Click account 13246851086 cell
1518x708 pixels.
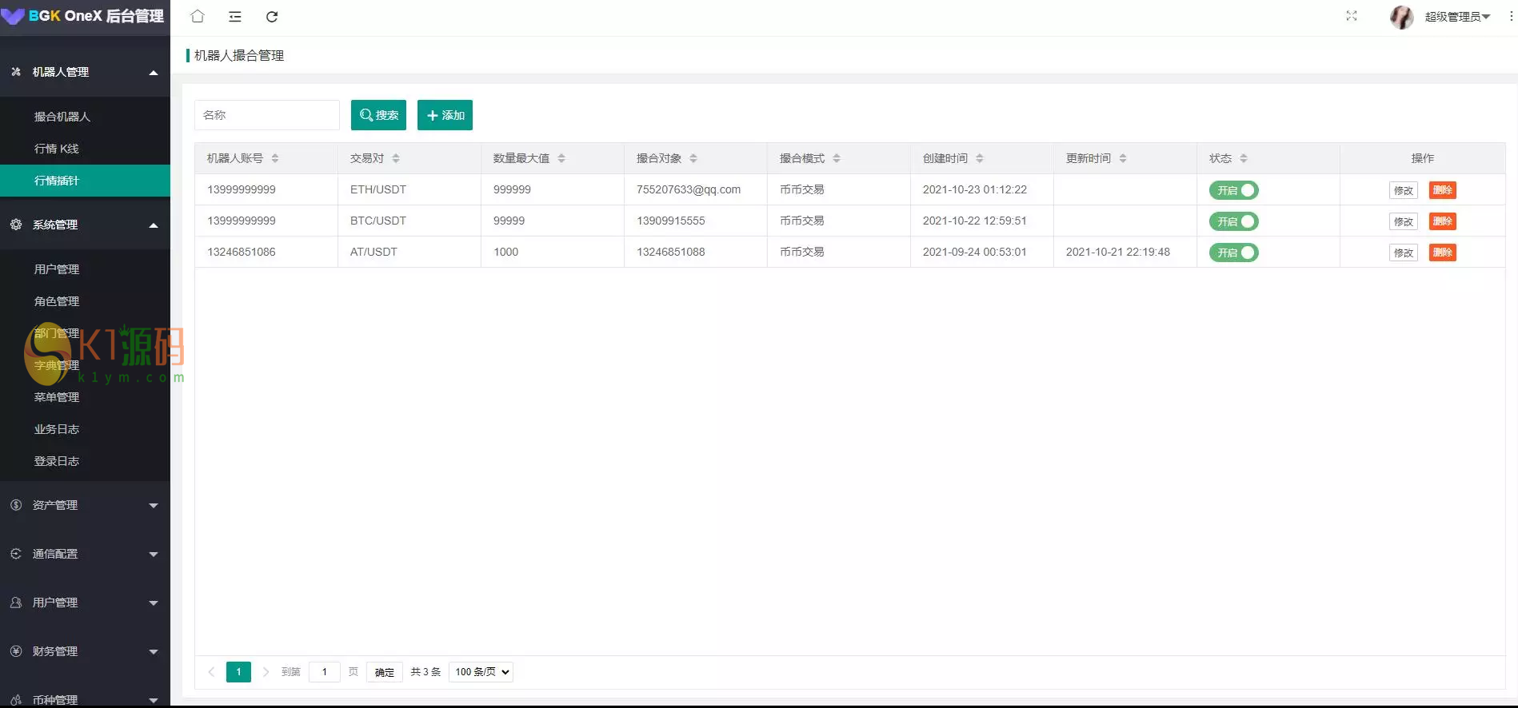point(242,252)
